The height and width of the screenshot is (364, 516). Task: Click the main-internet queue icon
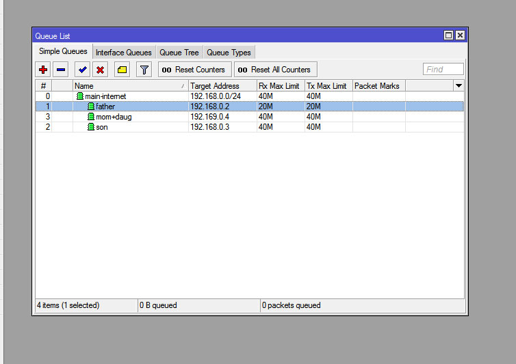pyautogui.click(x=79, y=96)
